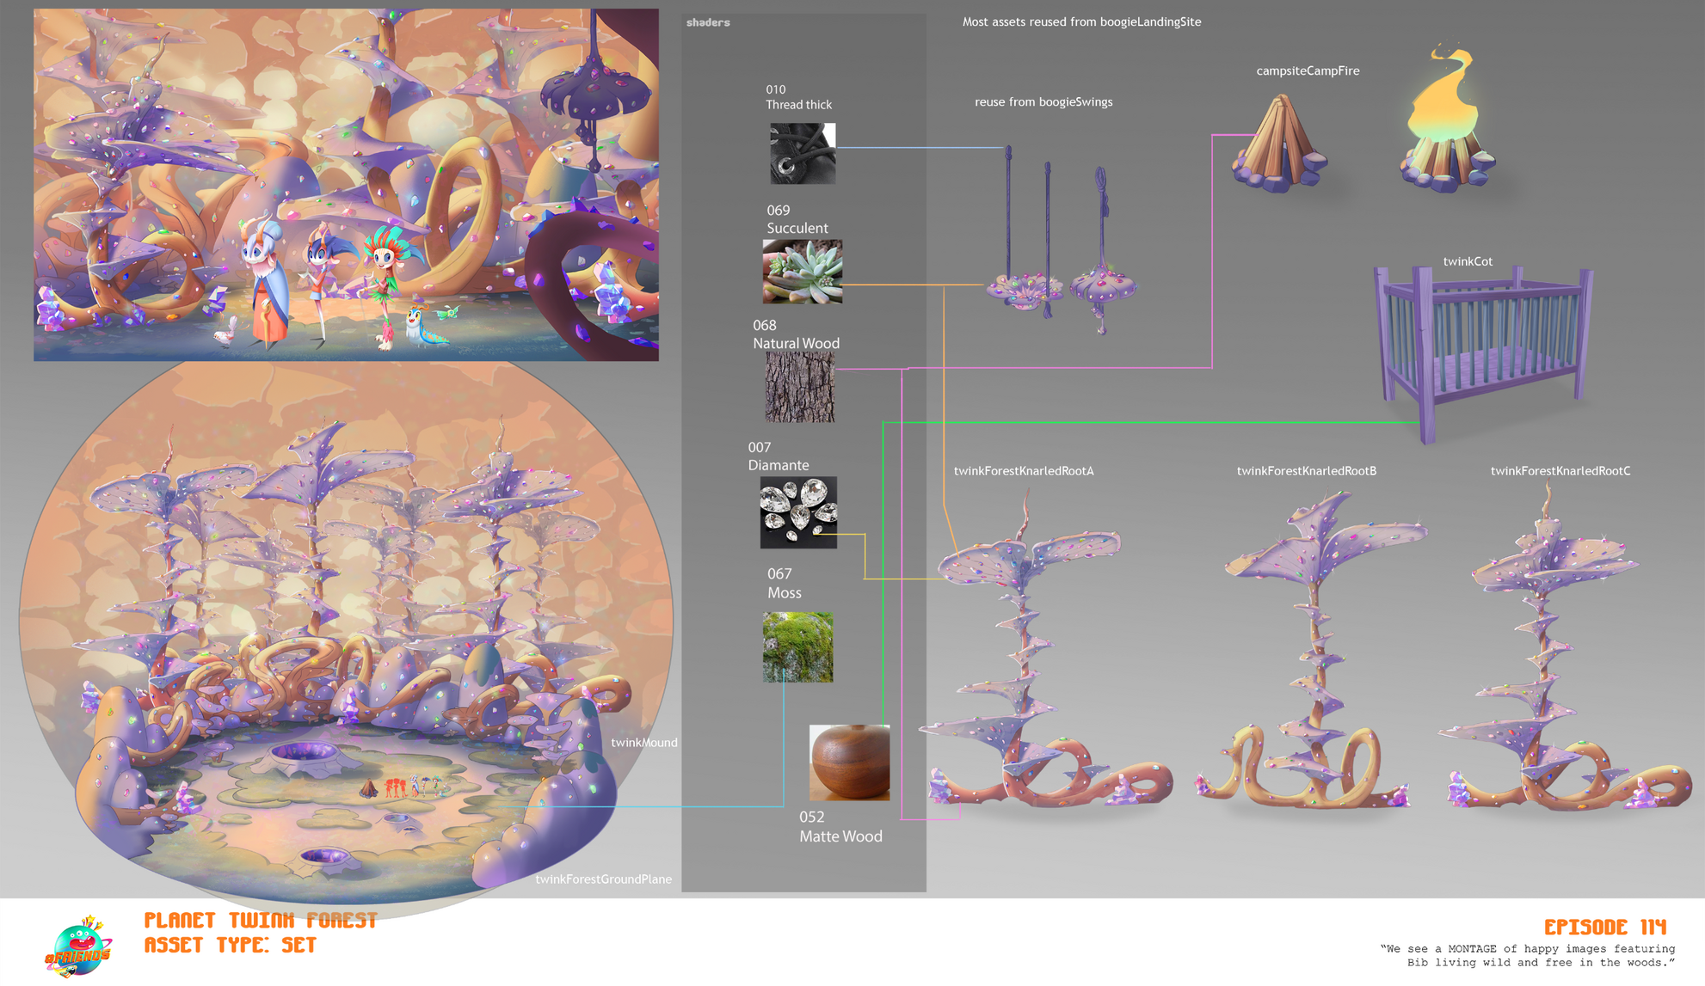Select the Succulent shader thumbnail
The width and height of the screenshot is (1705, 986).
point(802,271)
